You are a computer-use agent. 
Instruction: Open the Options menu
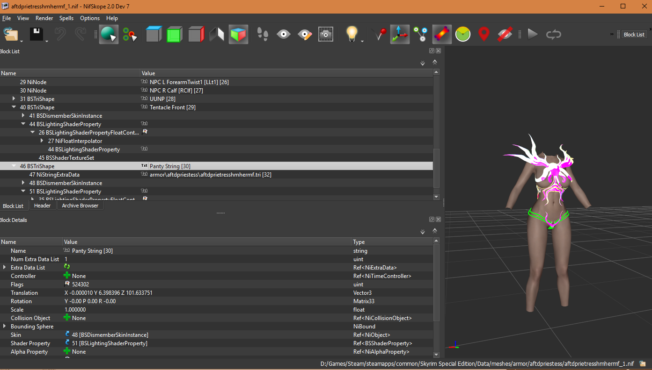[90, 18]
